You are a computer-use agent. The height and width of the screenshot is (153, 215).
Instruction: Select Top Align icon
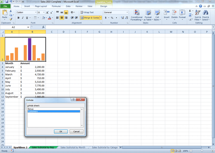pos(57,12)
